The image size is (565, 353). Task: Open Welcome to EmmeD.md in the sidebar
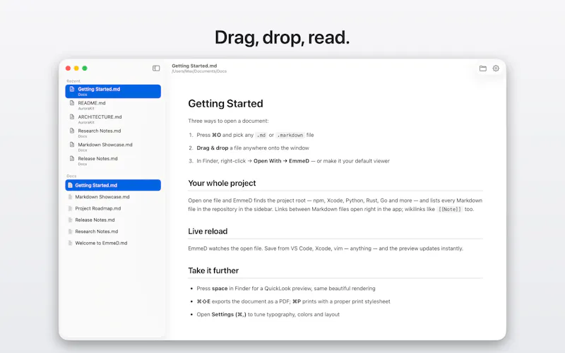113,243
